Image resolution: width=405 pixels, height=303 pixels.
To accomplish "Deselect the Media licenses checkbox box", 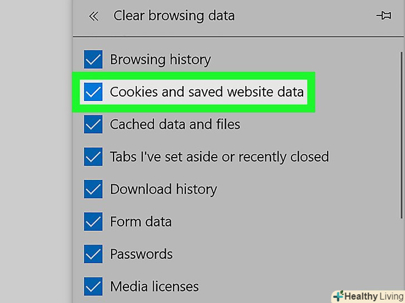I will coord(93,287).
